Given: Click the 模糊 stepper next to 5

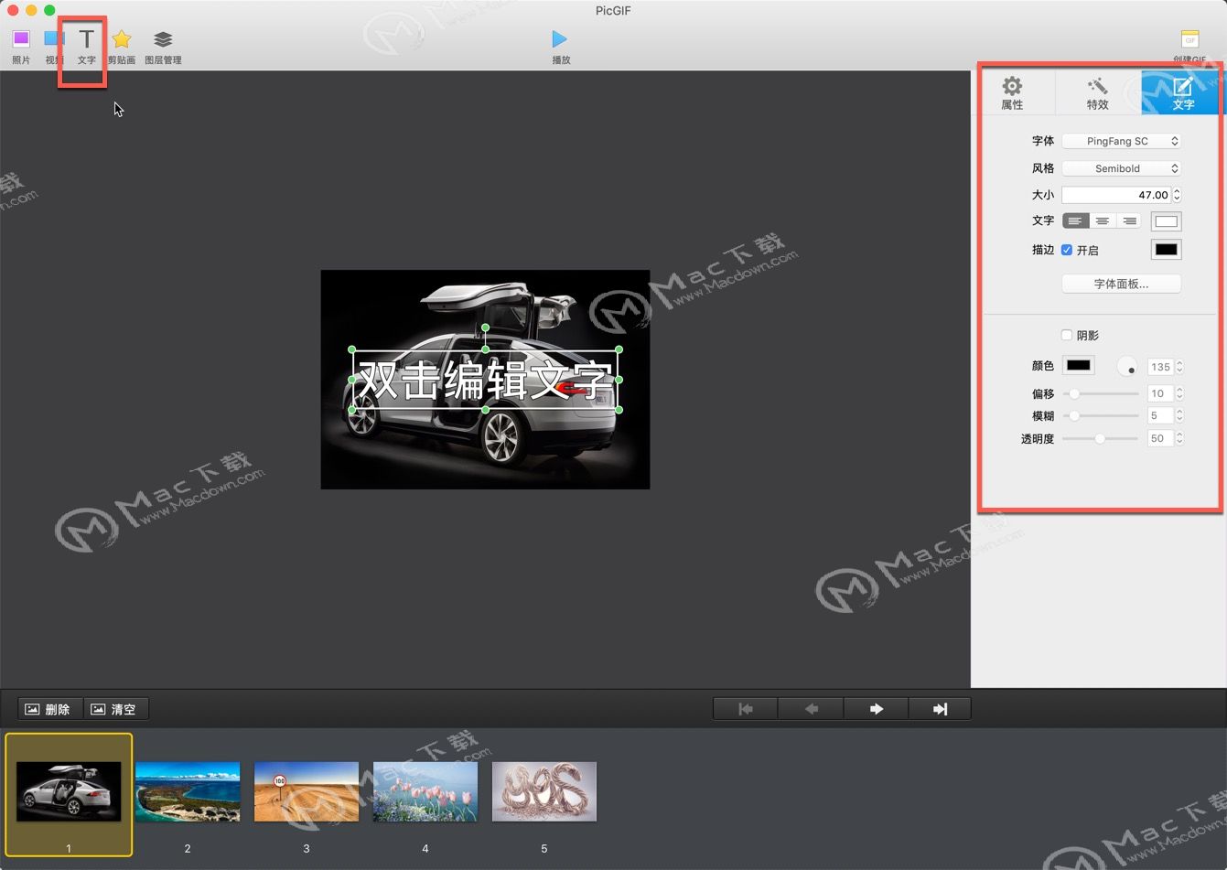Looking at the screenshot, I should 1179,415.
